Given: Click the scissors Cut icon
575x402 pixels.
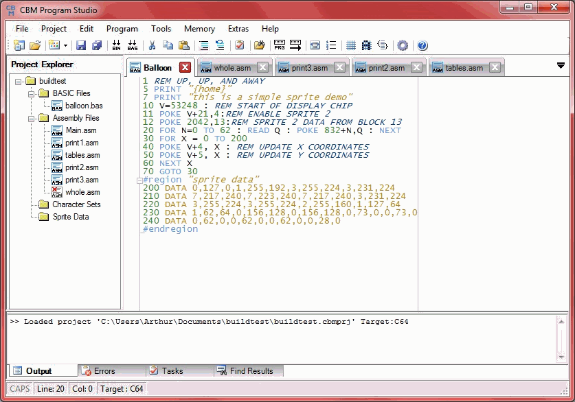Looking at the screenshot, I should tap(152, 46).
